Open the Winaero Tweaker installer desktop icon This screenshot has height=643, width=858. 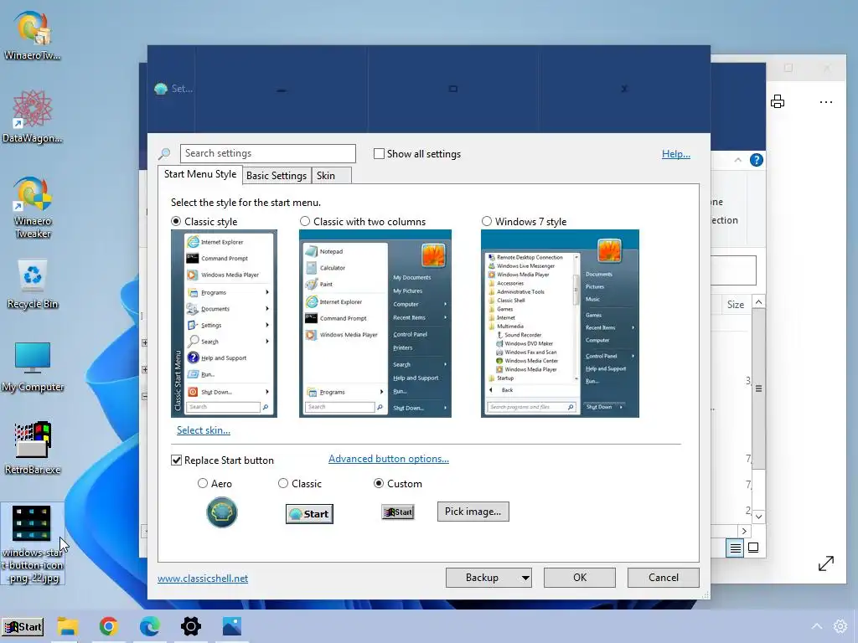pos(33,35)
